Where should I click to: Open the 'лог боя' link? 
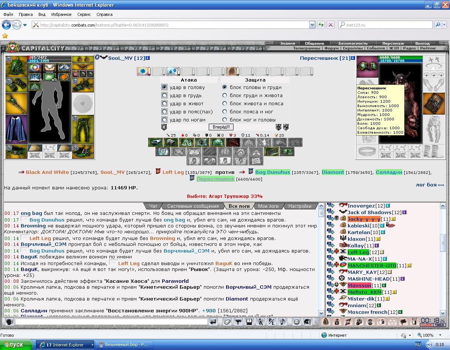[430, 185]
